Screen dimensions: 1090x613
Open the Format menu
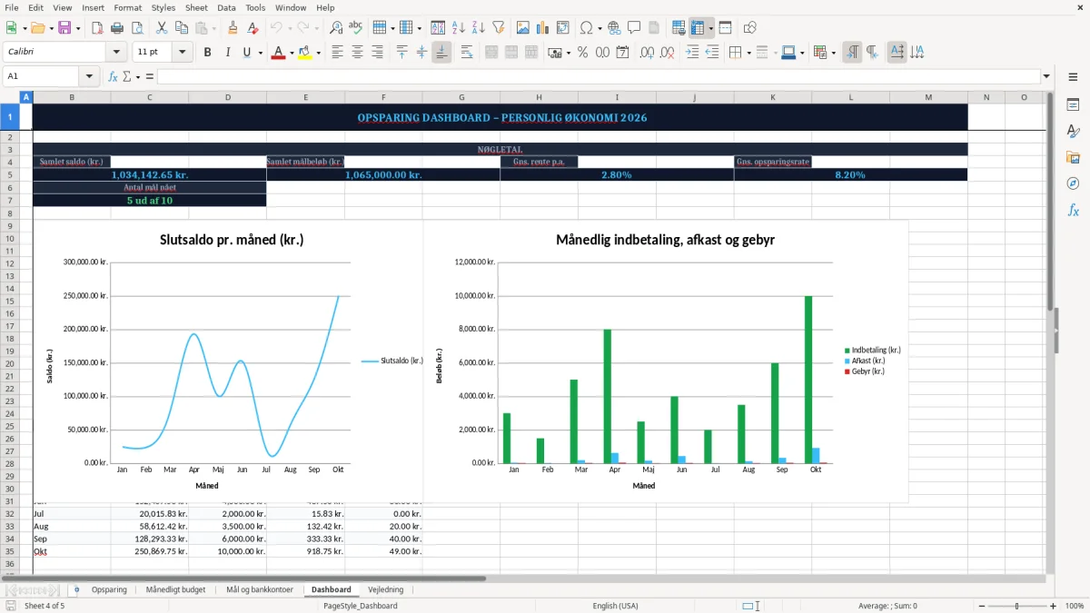point(127,7)
